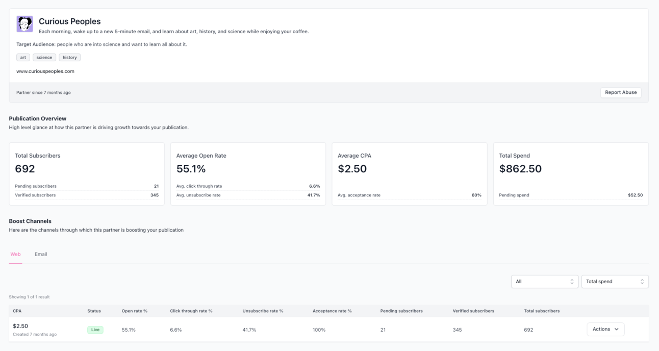Open the Total spend sort dropdown
The image size is (659, 351).
pyautogui.click(x=615, y=282)
